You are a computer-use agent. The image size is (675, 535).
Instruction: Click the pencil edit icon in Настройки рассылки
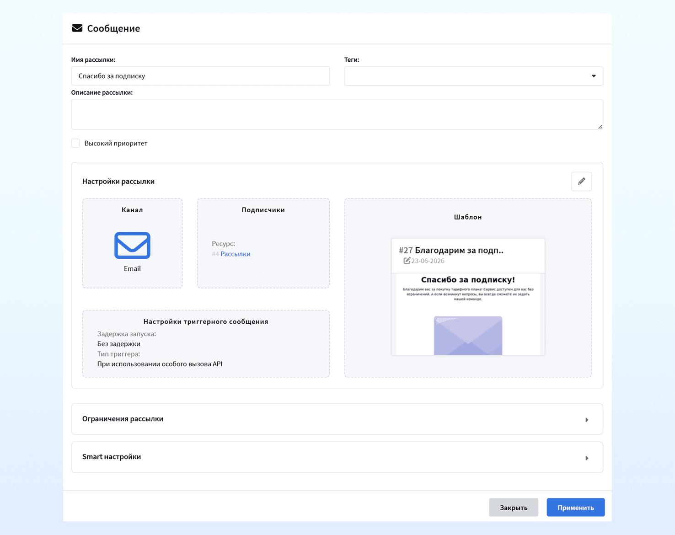pyautogui.click(x=581, y=182)
